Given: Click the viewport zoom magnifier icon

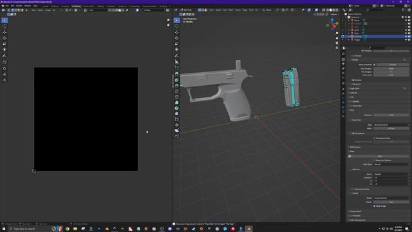Looking at the screenshot, I should click(337, 33).
